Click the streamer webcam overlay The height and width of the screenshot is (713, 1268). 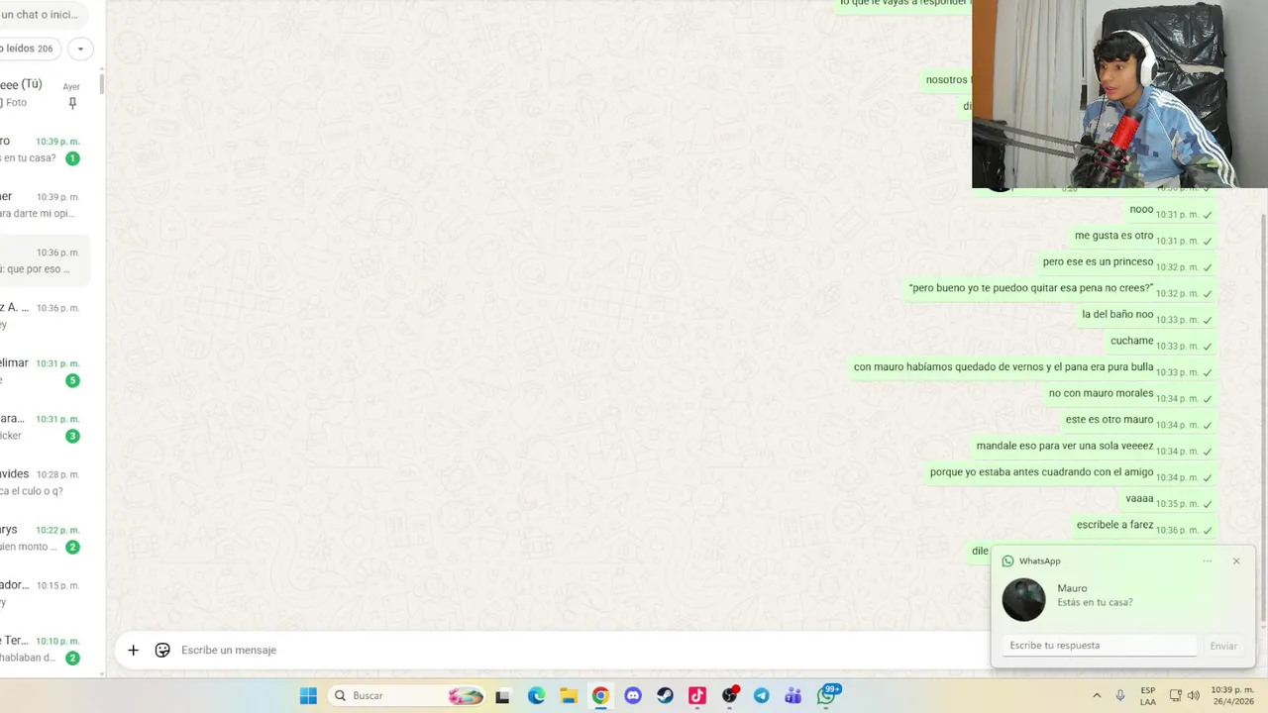click(1119, 94)
